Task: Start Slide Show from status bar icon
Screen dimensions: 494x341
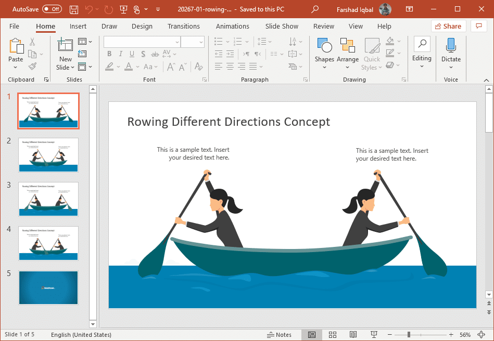Action: [373, 335]
